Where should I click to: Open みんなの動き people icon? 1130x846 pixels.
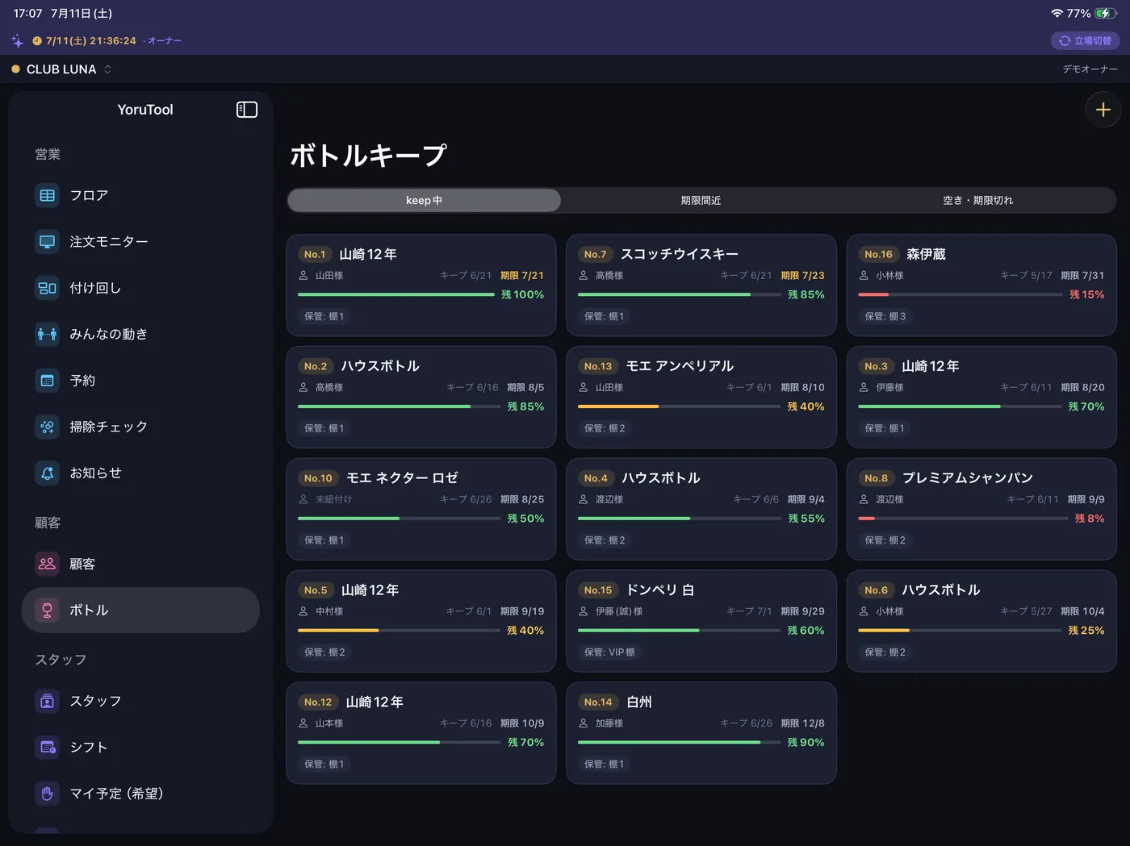[x=48, y=334]
